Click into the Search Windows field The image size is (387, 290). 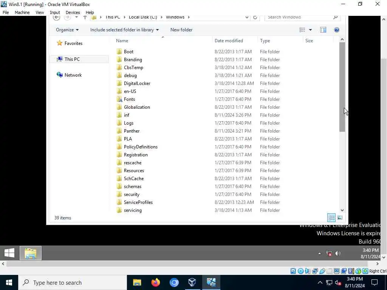(302, 17)
